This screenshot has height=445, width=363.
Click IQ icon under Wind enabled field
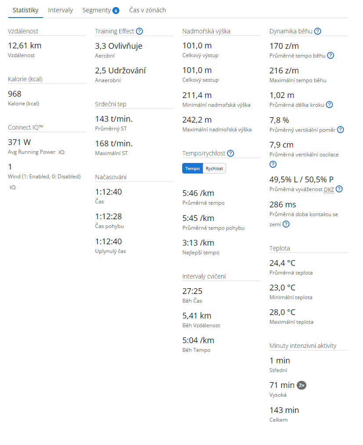point(13,188)
